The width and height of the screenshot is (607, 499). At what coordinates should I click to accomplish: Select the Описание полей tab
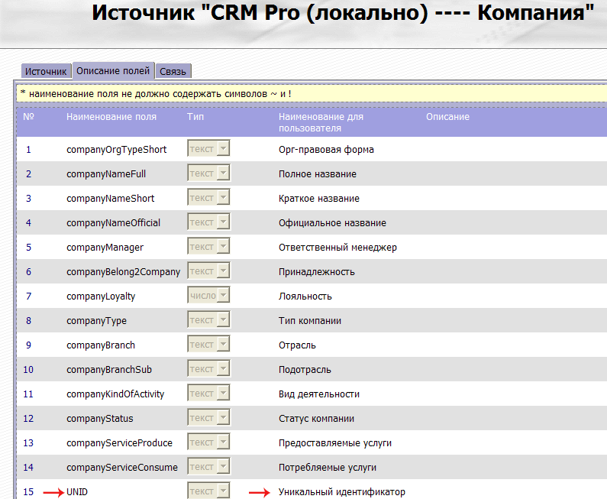pos(113,71)
